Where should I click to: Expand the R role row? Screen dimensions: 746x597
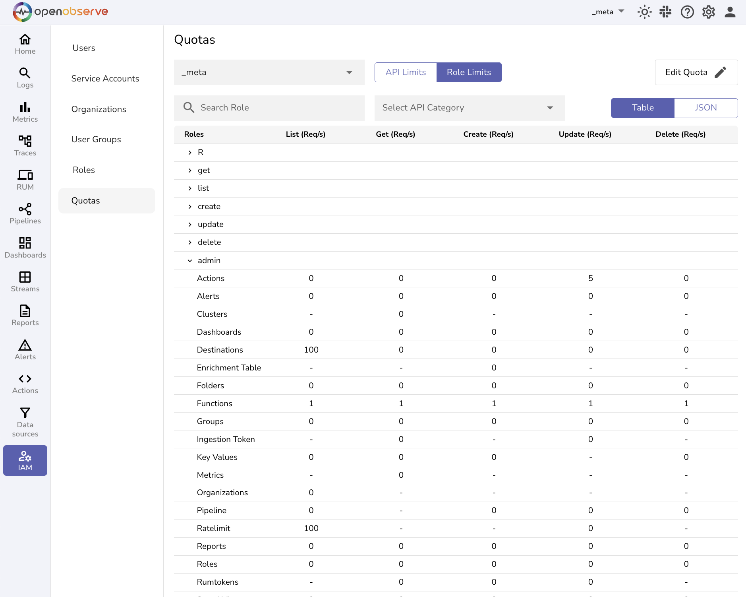pyautogui.click(x=190, y=153)
